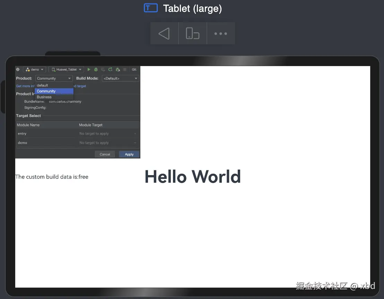Viewport: 384px width, 299px height.
Task: Attach debugger to process icon
Action: [x=118, y=70]
